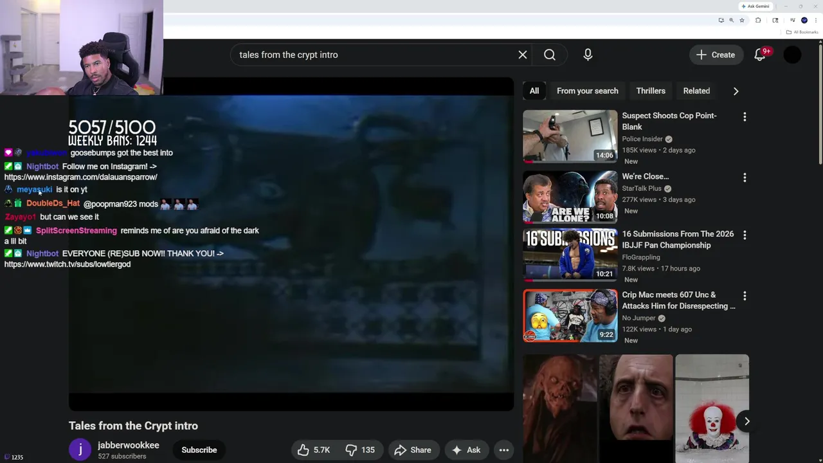Open the media controls icon in toolbar
The height and width of the screenshot is (463, 823).
point(792,20)
